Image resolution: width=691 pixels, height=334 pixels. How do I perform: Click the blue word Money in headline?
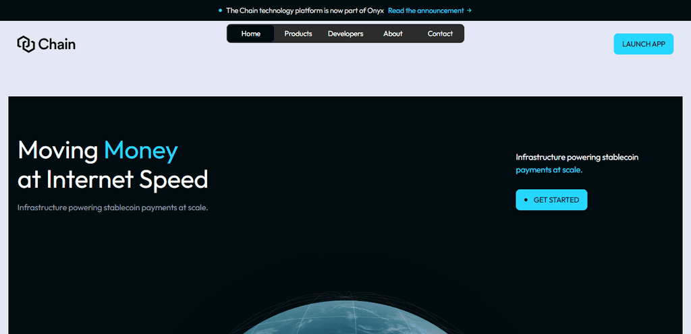click(x=141, y=150)
